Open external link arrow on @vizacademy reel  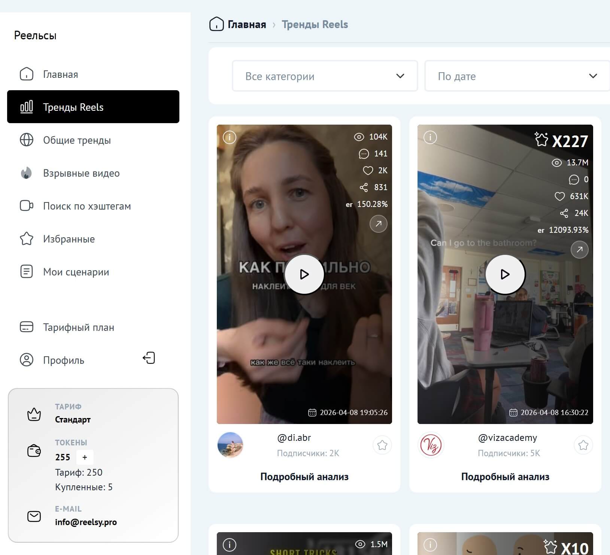tap(579, 250)
